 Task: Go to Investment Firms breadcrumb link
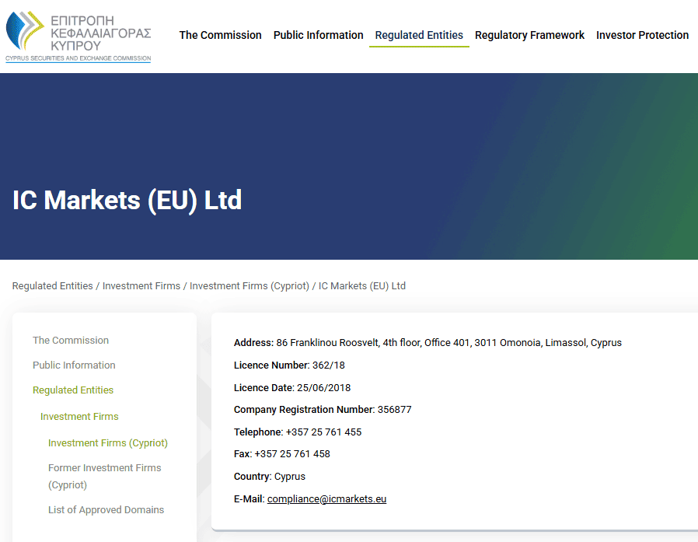pos(141,286)
